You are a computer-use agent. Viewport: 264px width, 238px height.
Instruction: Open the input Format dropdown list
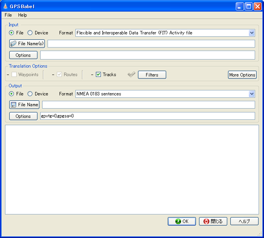[252, 33]
